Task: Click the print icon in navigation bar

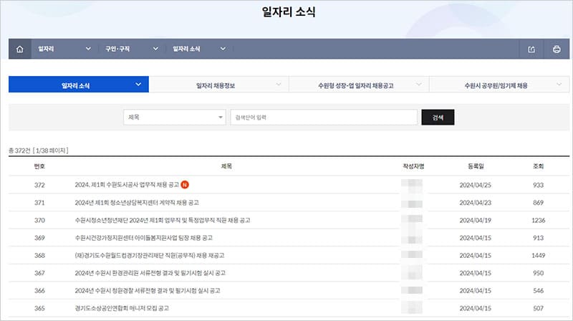Action: (556, 49)
